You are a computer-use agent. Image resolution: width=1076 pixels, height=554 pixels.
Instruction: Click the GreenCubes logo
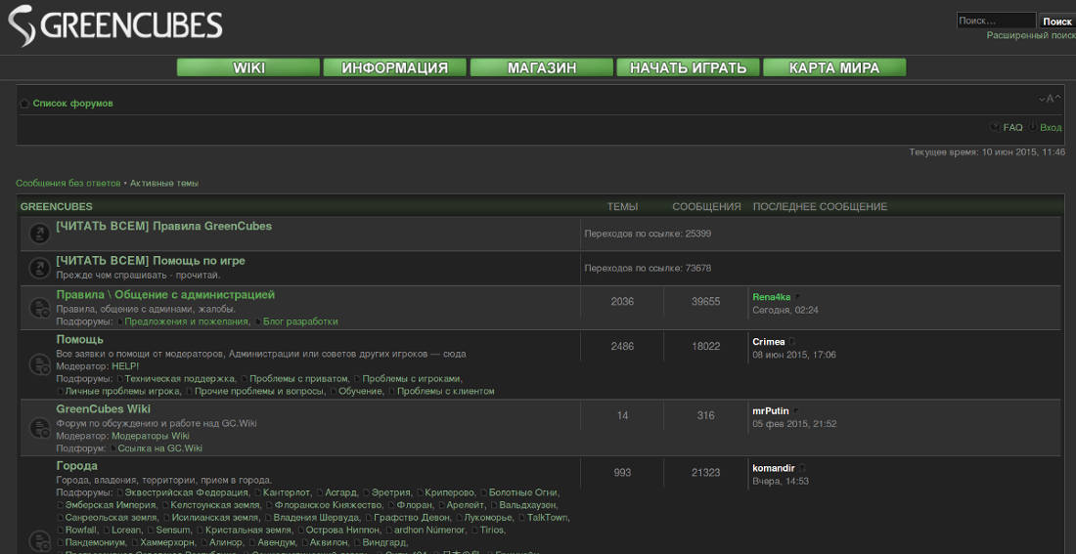click(x=115, y=26)
